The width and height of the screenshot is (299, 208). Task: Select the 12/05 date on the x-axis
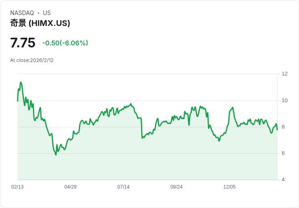click(230, 187)
